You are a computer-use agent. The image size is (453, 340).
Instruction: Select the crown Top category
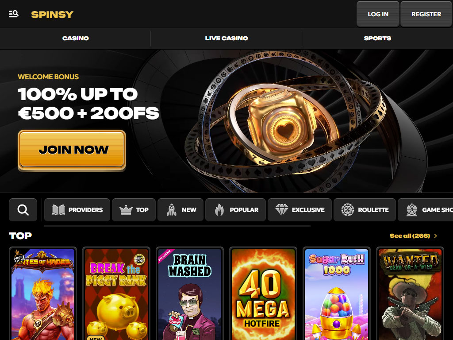coord(134,209)
